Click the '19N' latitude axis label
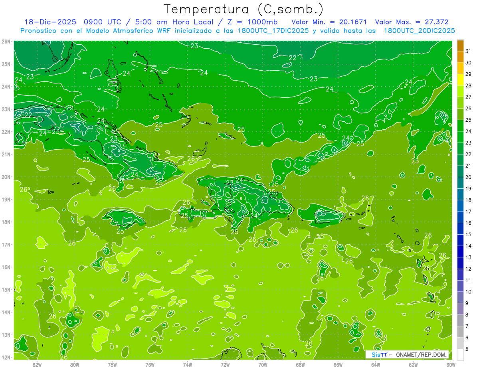 coord(6,199)
